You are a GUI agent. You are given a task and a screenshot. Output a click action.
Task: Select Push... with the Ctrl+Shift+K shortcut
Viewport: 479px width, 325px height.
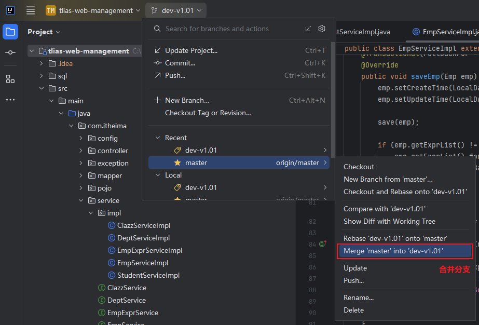[x=239, y=75]
